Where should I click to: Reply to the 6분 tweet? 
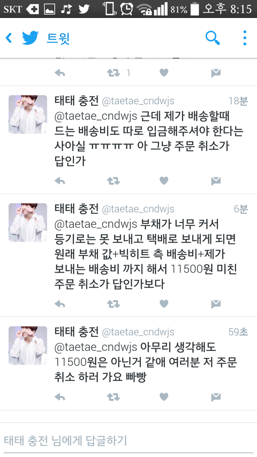point(60,304)
